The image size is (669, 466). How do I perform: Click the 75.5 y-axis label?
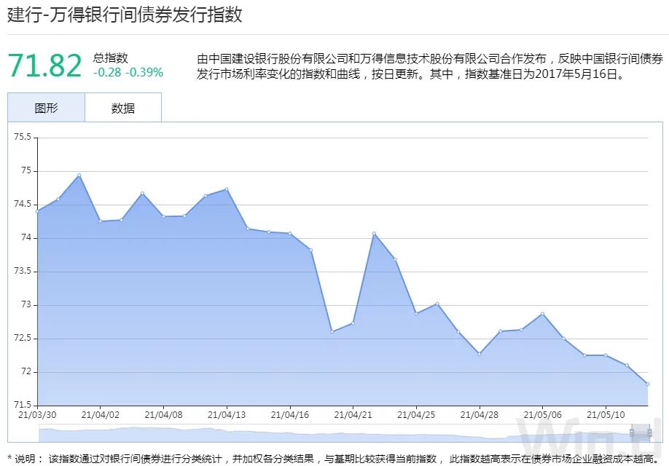[23, 137]
